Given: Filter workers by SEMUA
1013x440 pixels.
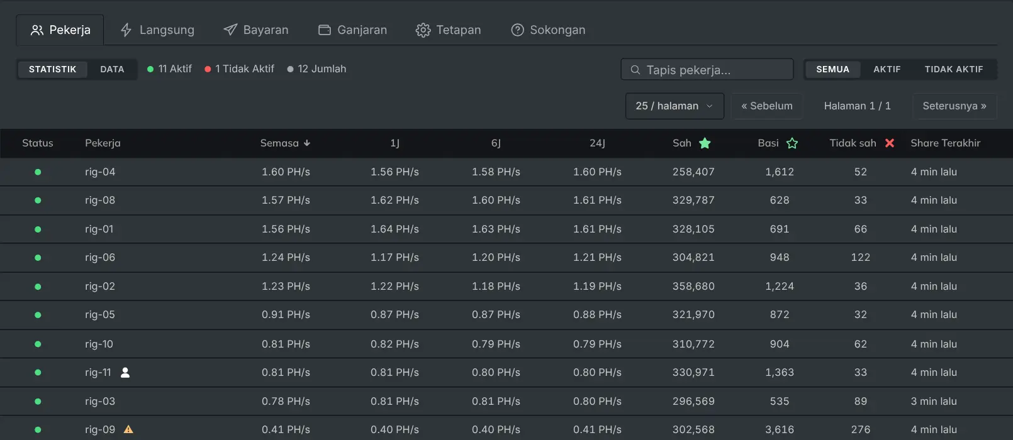Looking at the screenshot, I should (832, 69).
